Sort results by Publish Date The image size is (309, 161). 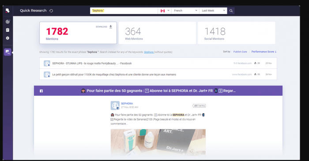240,52
